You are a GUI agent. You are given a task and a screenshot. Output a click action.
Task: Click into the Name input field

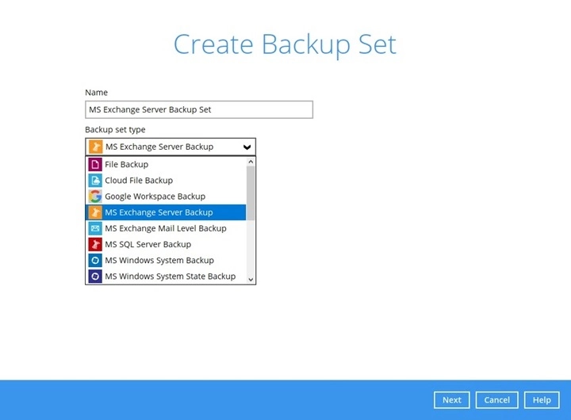click(x=199, y=109)
